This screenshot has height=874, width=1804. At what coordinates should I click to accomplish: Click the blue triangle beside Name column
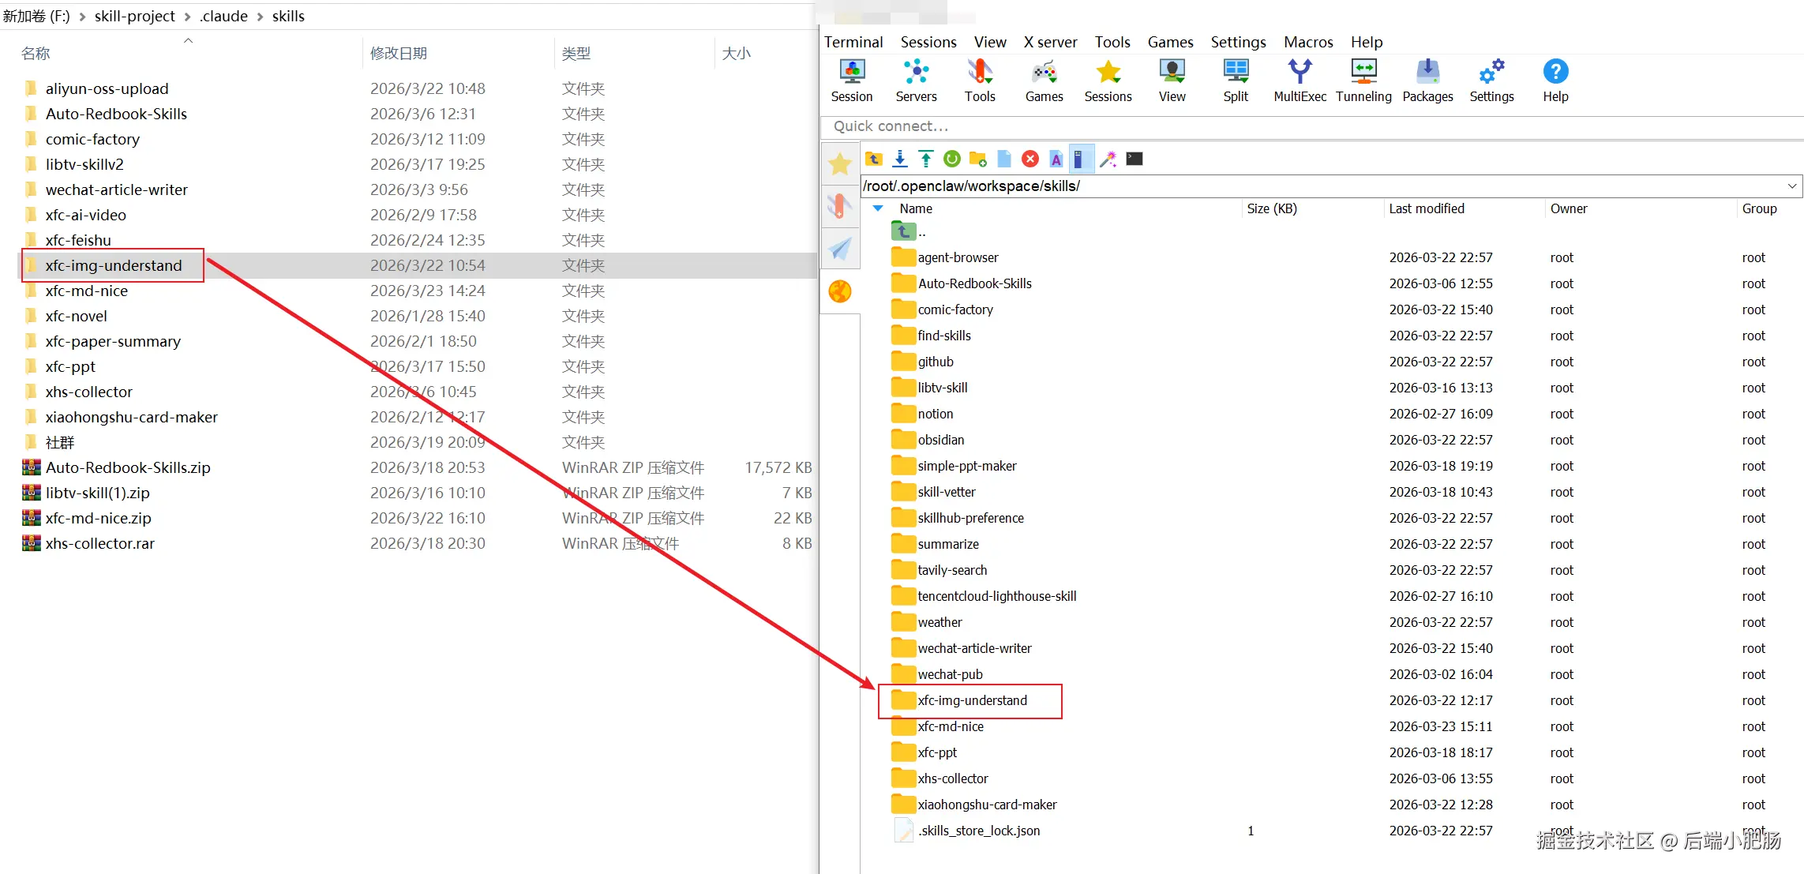point(878,208)
